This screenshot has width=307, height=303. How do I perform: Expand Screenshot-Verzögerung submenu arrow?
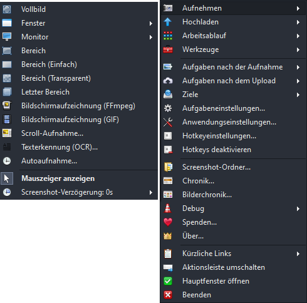151,192
